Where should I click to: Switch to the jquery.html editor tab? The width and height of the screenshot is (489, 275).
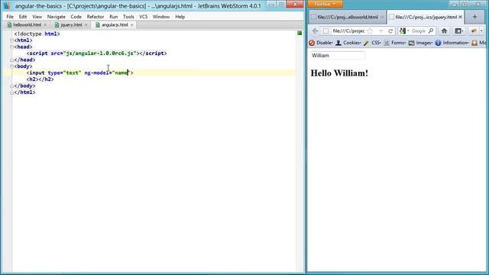[71, 24]
